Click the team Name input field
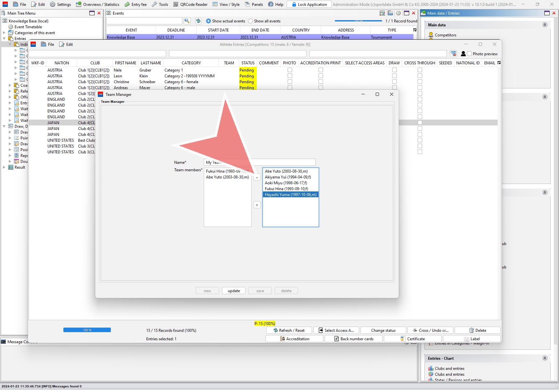The image size is (559, 390). [x=259, y=162]
